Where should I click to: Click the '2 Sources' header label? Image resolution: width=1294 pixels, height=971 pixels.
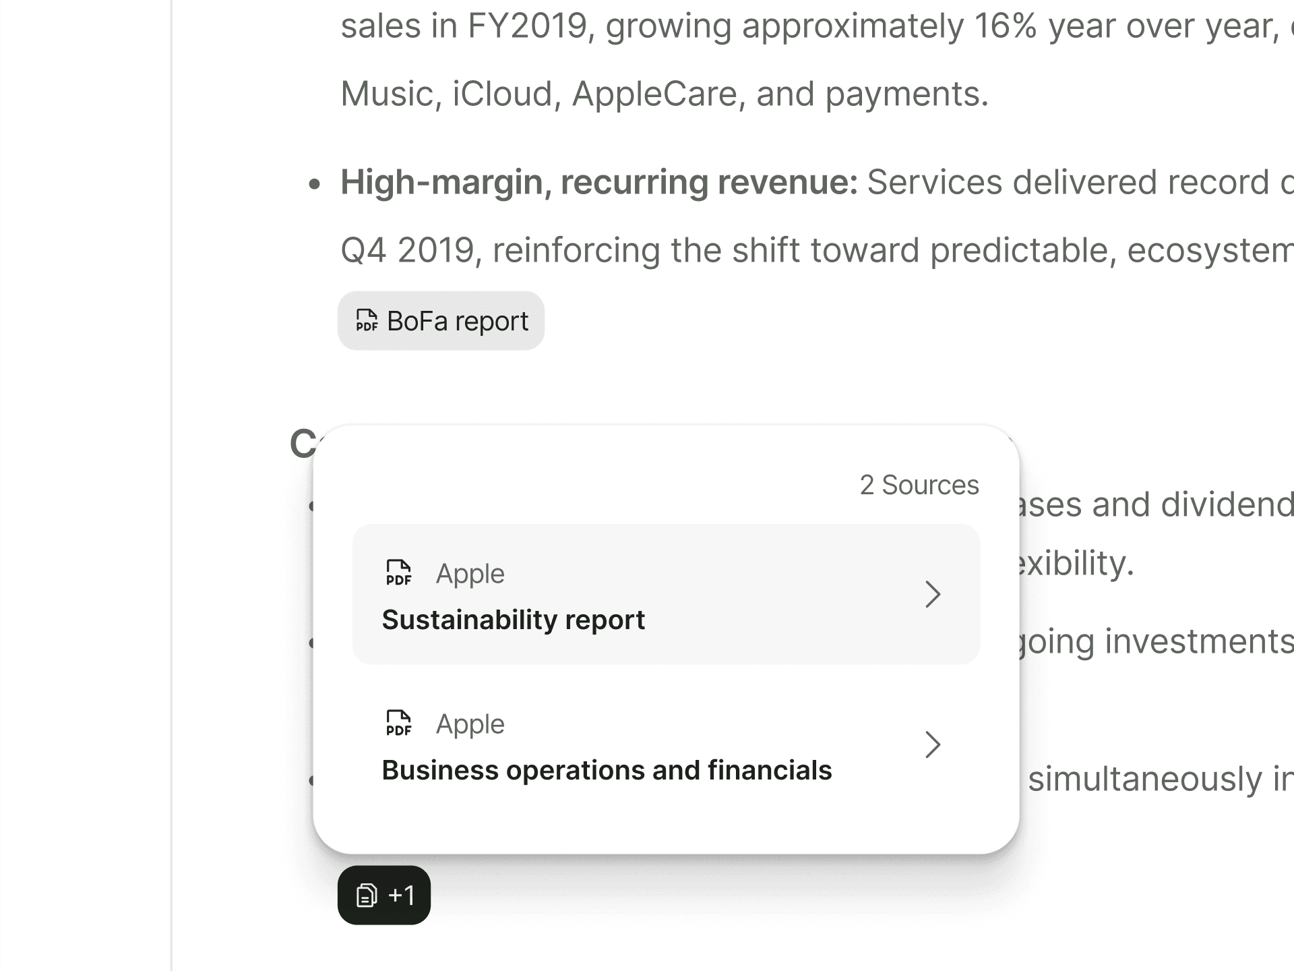(x=919, y=486)
